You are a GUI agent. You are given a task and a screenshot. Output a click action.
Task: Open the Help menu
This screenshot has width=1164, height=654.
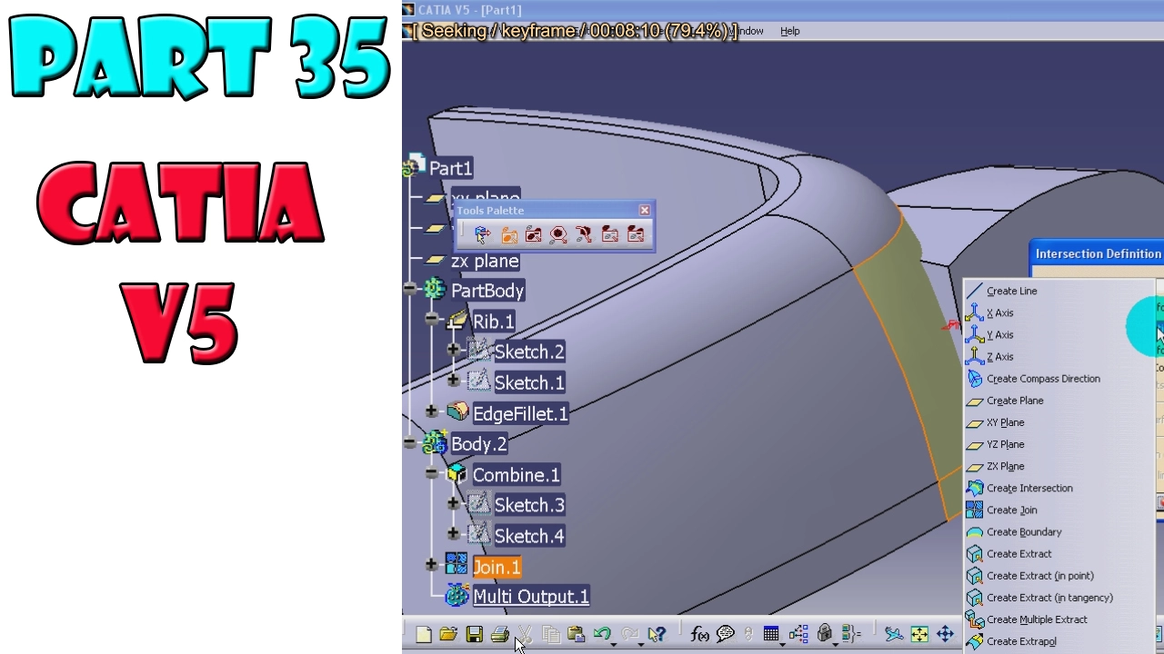point(789,31)
